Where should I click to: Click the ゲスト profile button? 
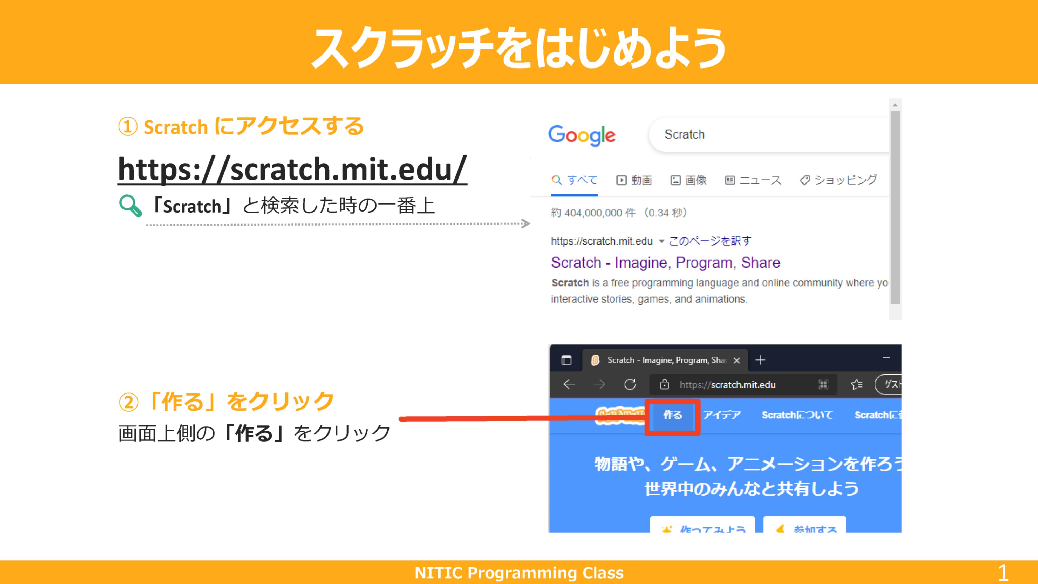pos(888,384)
